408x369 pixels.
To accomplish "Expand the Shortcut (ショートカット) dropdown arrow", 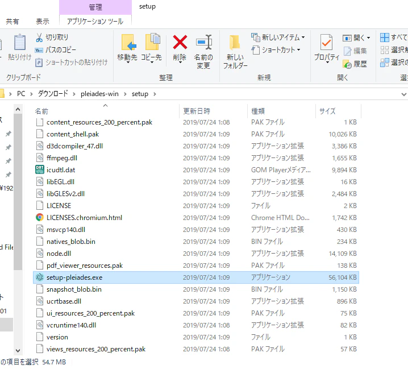I will click(x=298, y=50).
